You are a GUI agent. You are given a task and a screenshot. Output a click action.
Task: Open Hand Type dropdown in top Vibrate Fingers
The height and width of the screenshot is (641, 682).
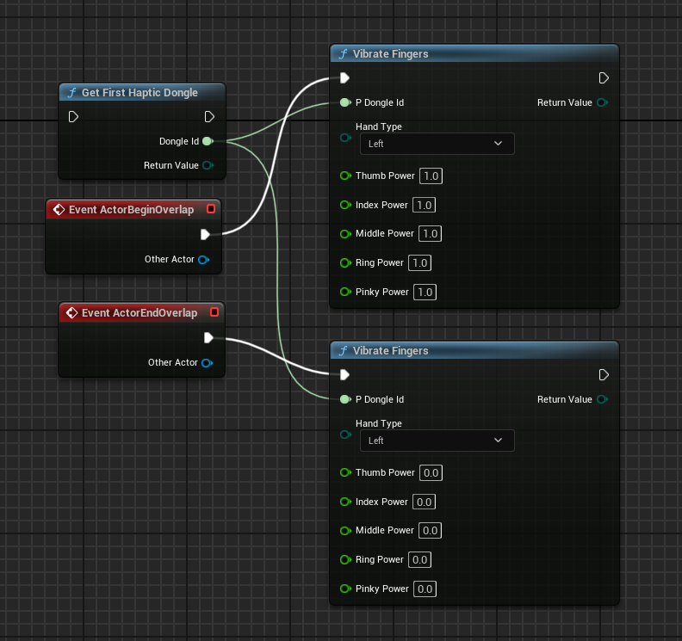click(x=437, y=144)
